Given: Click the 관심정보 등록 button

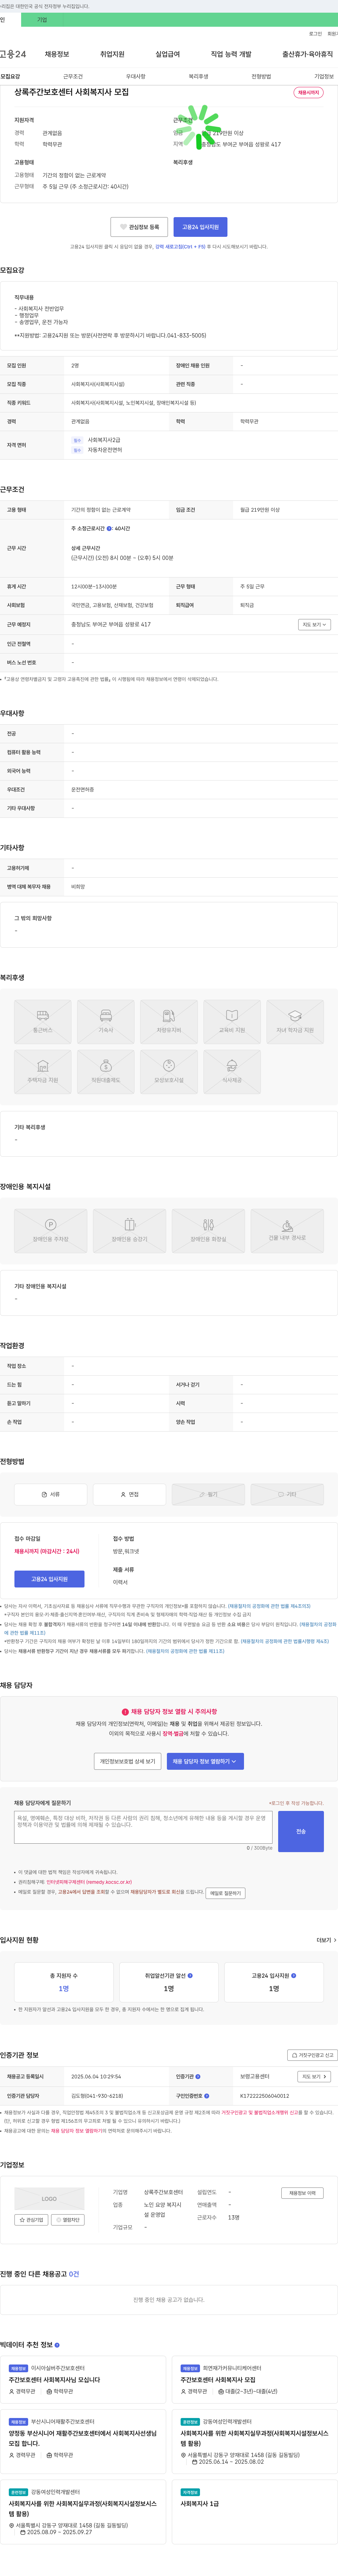Looking at the screenshot, I should tap(139, 227).
